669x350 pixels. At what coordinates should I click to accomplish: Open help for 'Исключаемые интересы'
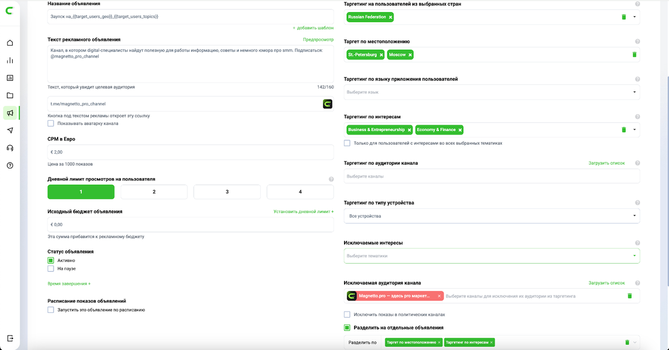click(x=637, y=243)
